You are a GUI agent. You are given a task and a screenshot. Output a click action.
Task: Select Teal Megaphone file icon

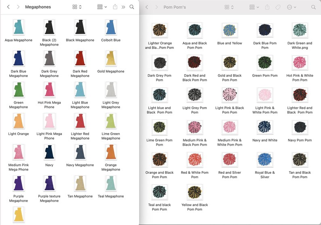[111, 183]
